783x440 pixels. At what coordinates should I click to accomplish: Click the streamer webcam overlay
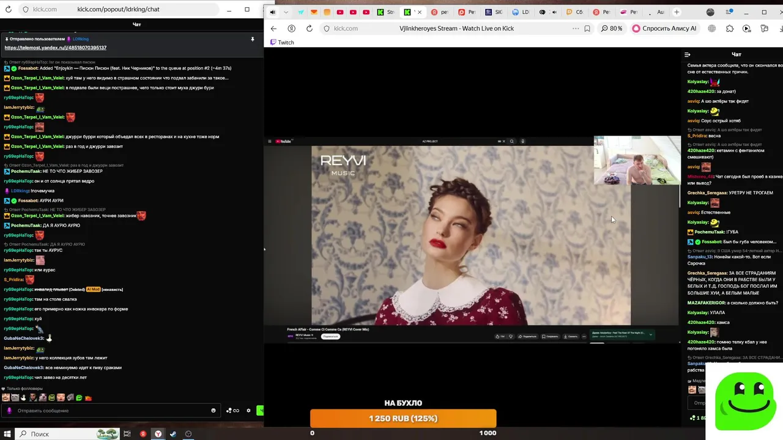pos(637,161)
